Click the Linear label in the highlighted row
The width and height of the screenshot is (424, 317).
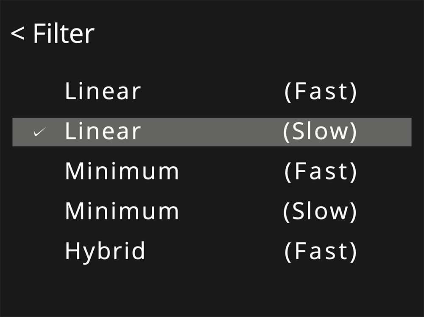pyautogui.click(x=103, y=132)
